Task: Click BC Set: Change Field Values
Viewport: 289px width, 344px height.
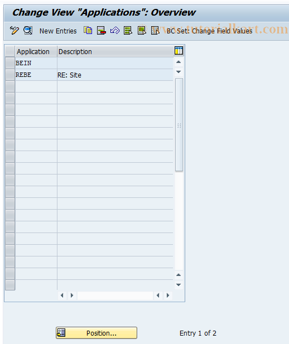Action: 209,31
